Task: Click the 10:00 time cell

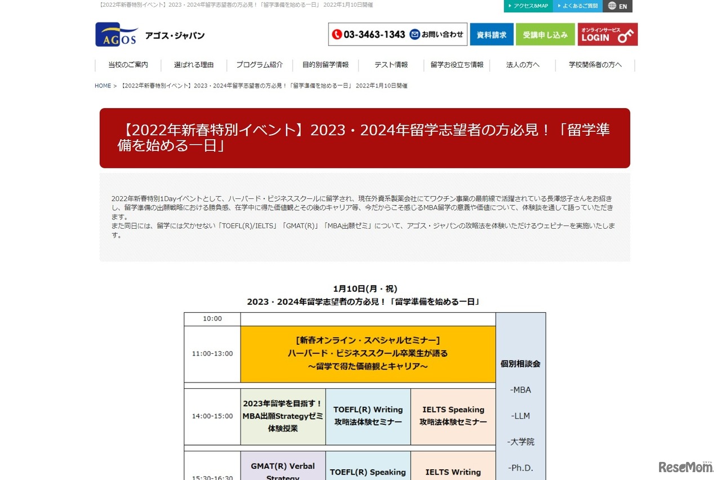Action: point(212,319)
